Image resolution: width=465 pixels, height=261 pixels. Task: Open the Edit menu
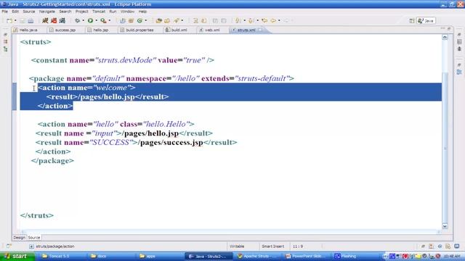[15, 12]
